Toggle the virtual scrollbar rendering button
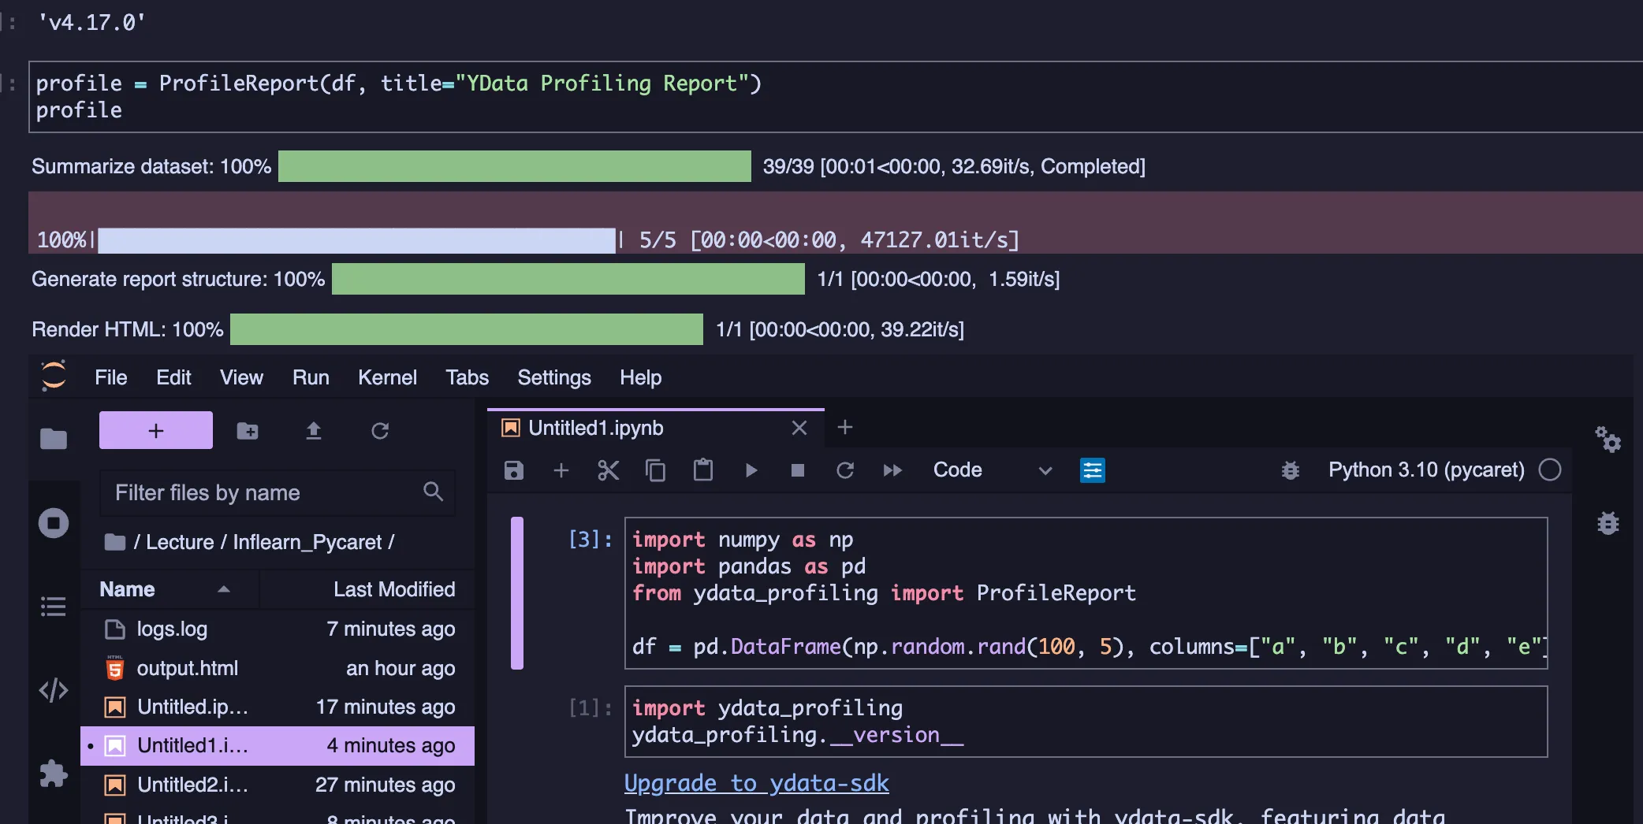Viewport: 1643px width, 824px height. point(1092,470)
